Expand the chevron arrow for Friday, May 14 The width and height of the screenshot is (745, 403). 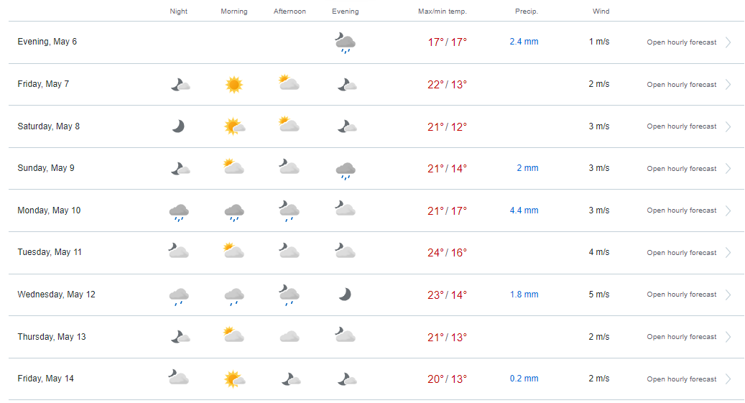(x=728, y=379)
